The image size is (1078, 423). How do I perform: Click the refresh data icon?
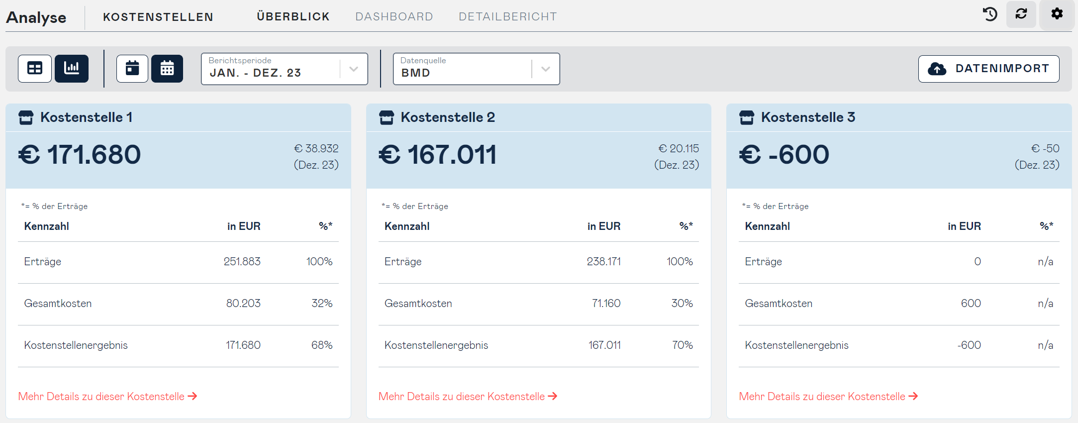click(1021, 14)
